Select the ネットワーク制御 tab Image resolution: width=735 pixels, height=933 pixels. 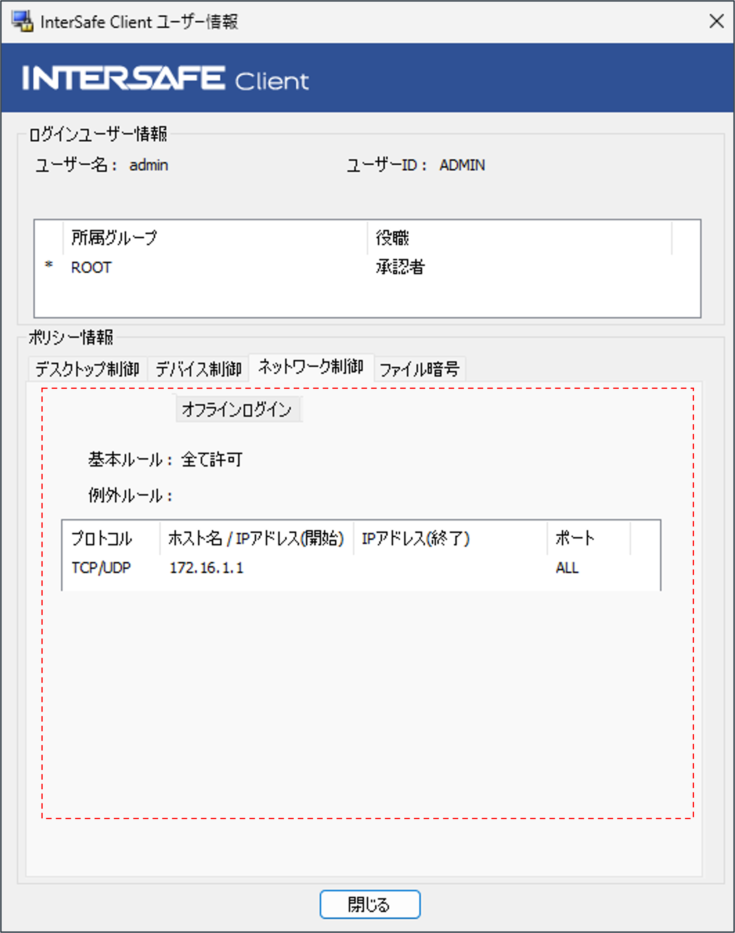click(x=311, y=367)
